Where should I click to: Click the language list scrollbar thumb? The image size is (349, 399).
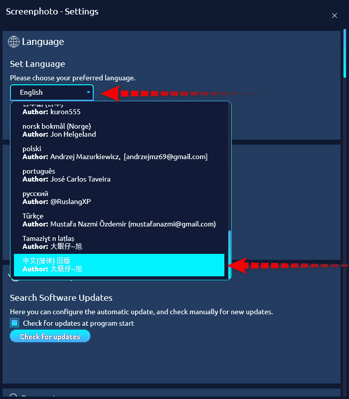(229, 254)
